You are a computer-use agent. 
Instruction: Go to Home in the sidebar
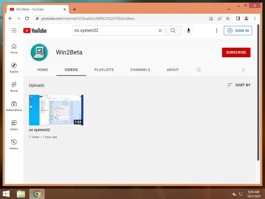click(x=14, y=49)
